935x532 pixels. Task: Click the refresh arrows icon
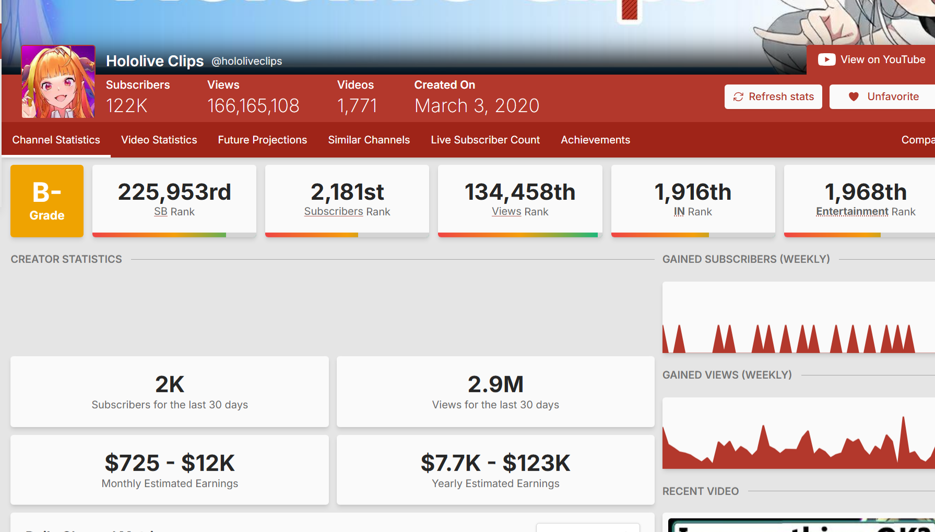(x=738, y=97)
